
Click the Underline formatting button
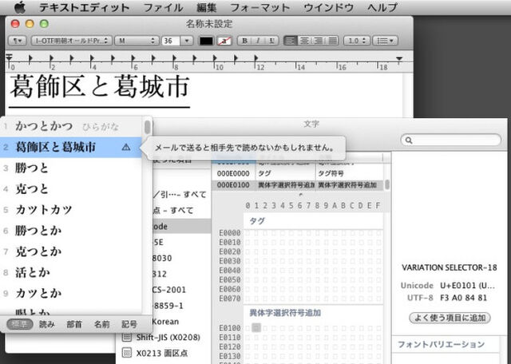(x=270, y=40)
